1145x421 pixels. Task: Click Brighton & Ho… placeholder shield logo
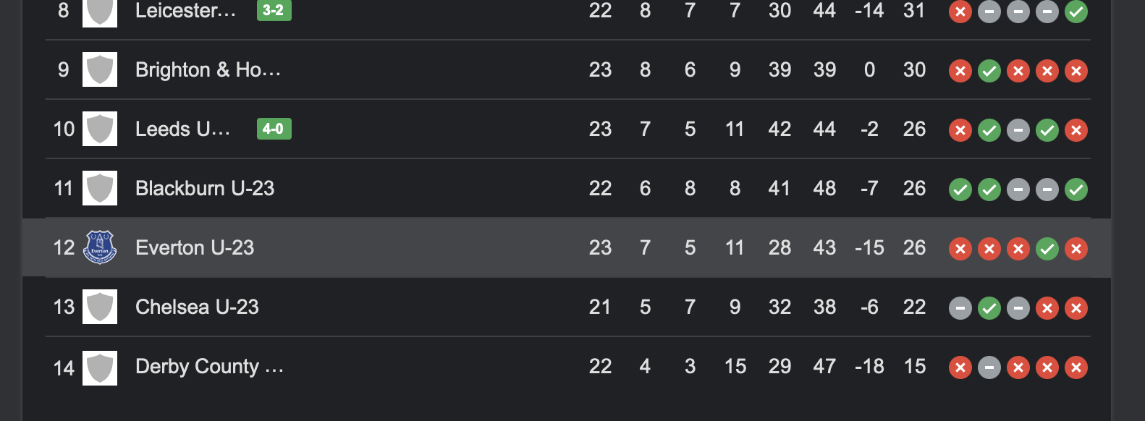100,69
